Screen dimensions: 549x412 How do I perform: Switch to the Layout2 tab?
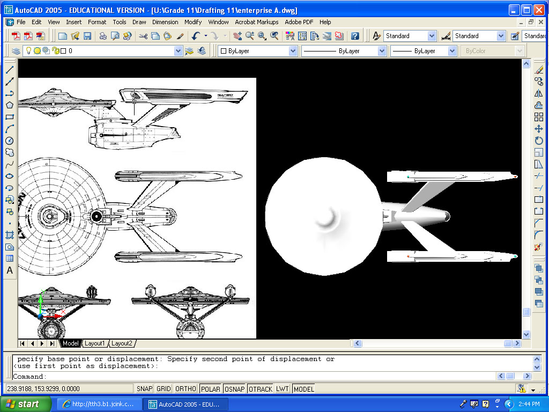(122, 343)
